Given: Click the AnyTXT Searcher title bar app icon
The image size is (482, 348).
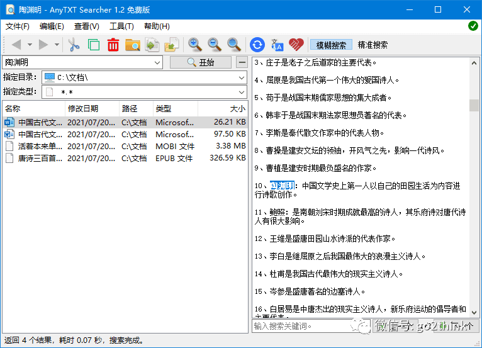Looking at the screenshot, I should 10,9.
